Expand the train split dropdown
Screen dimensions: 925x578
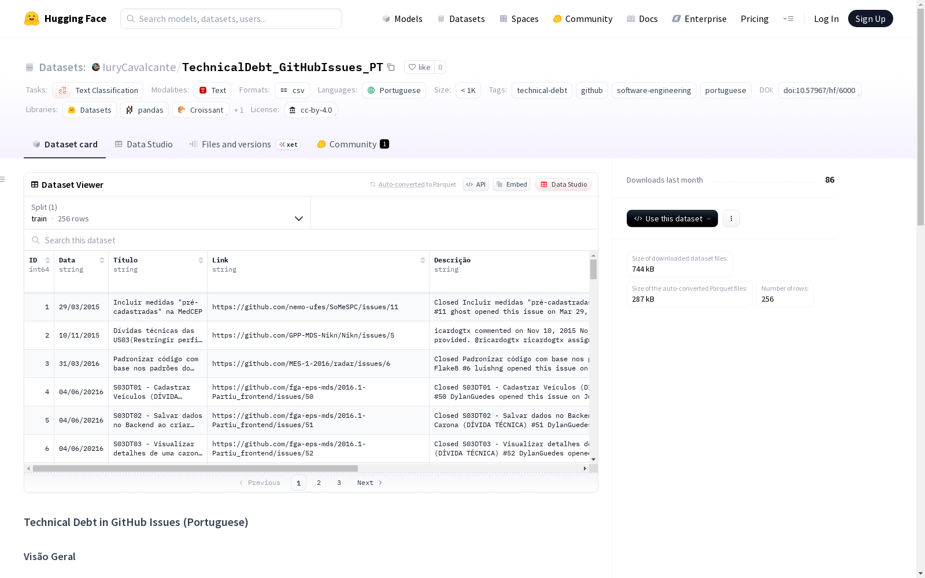[168, 213]
